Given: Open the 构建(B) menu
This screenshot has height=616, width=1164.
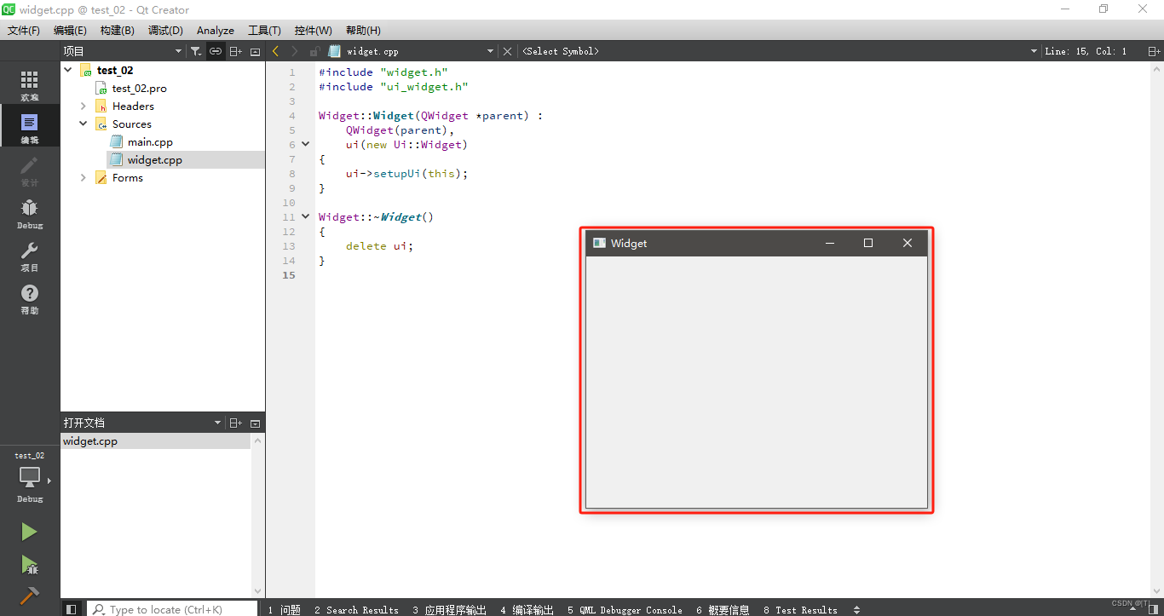Looking at the screenshot, I should tap(117, 30).
